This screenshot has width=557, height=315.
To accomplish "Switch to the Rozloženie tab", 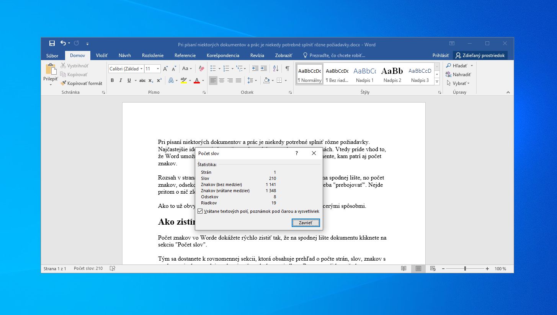I will [153, 55].
